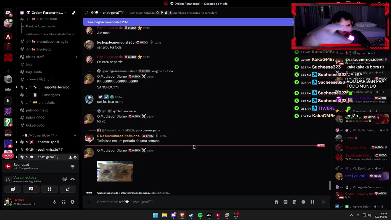Open volume control in system tray
The image size is (391, 220).
tap(369, 215)
